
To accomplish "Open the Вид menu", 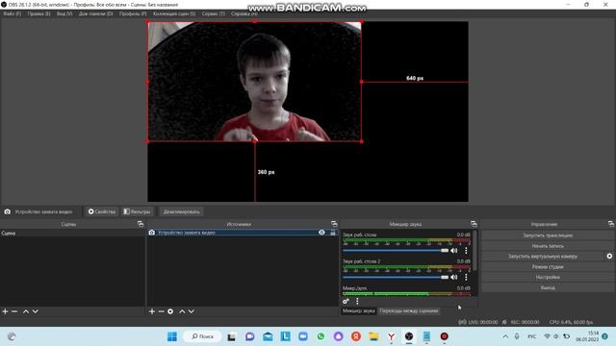I will point(64,13).
